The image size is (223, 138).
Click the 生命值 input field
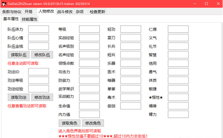coord(89,106)
